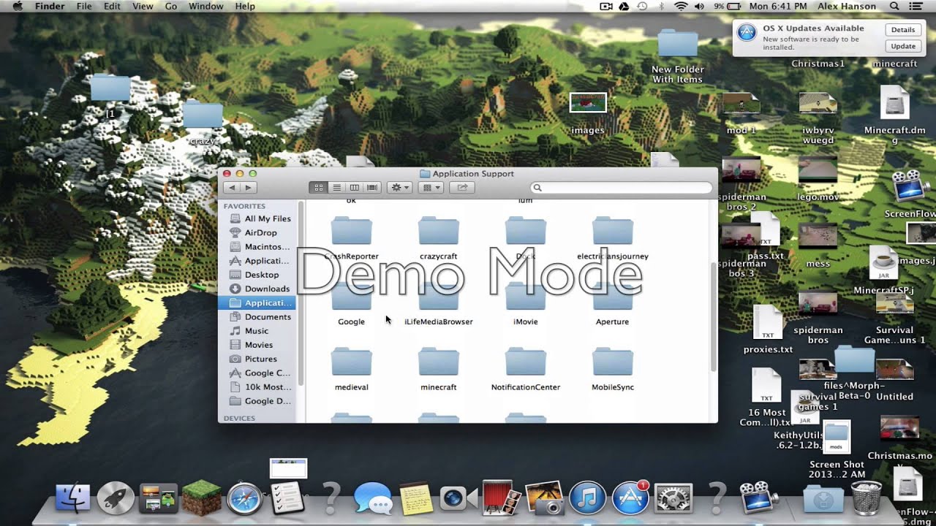The height and width of the screenshot is (526, 936).
Task: Click the volume icon in menu bar
Action: [699, 7]
